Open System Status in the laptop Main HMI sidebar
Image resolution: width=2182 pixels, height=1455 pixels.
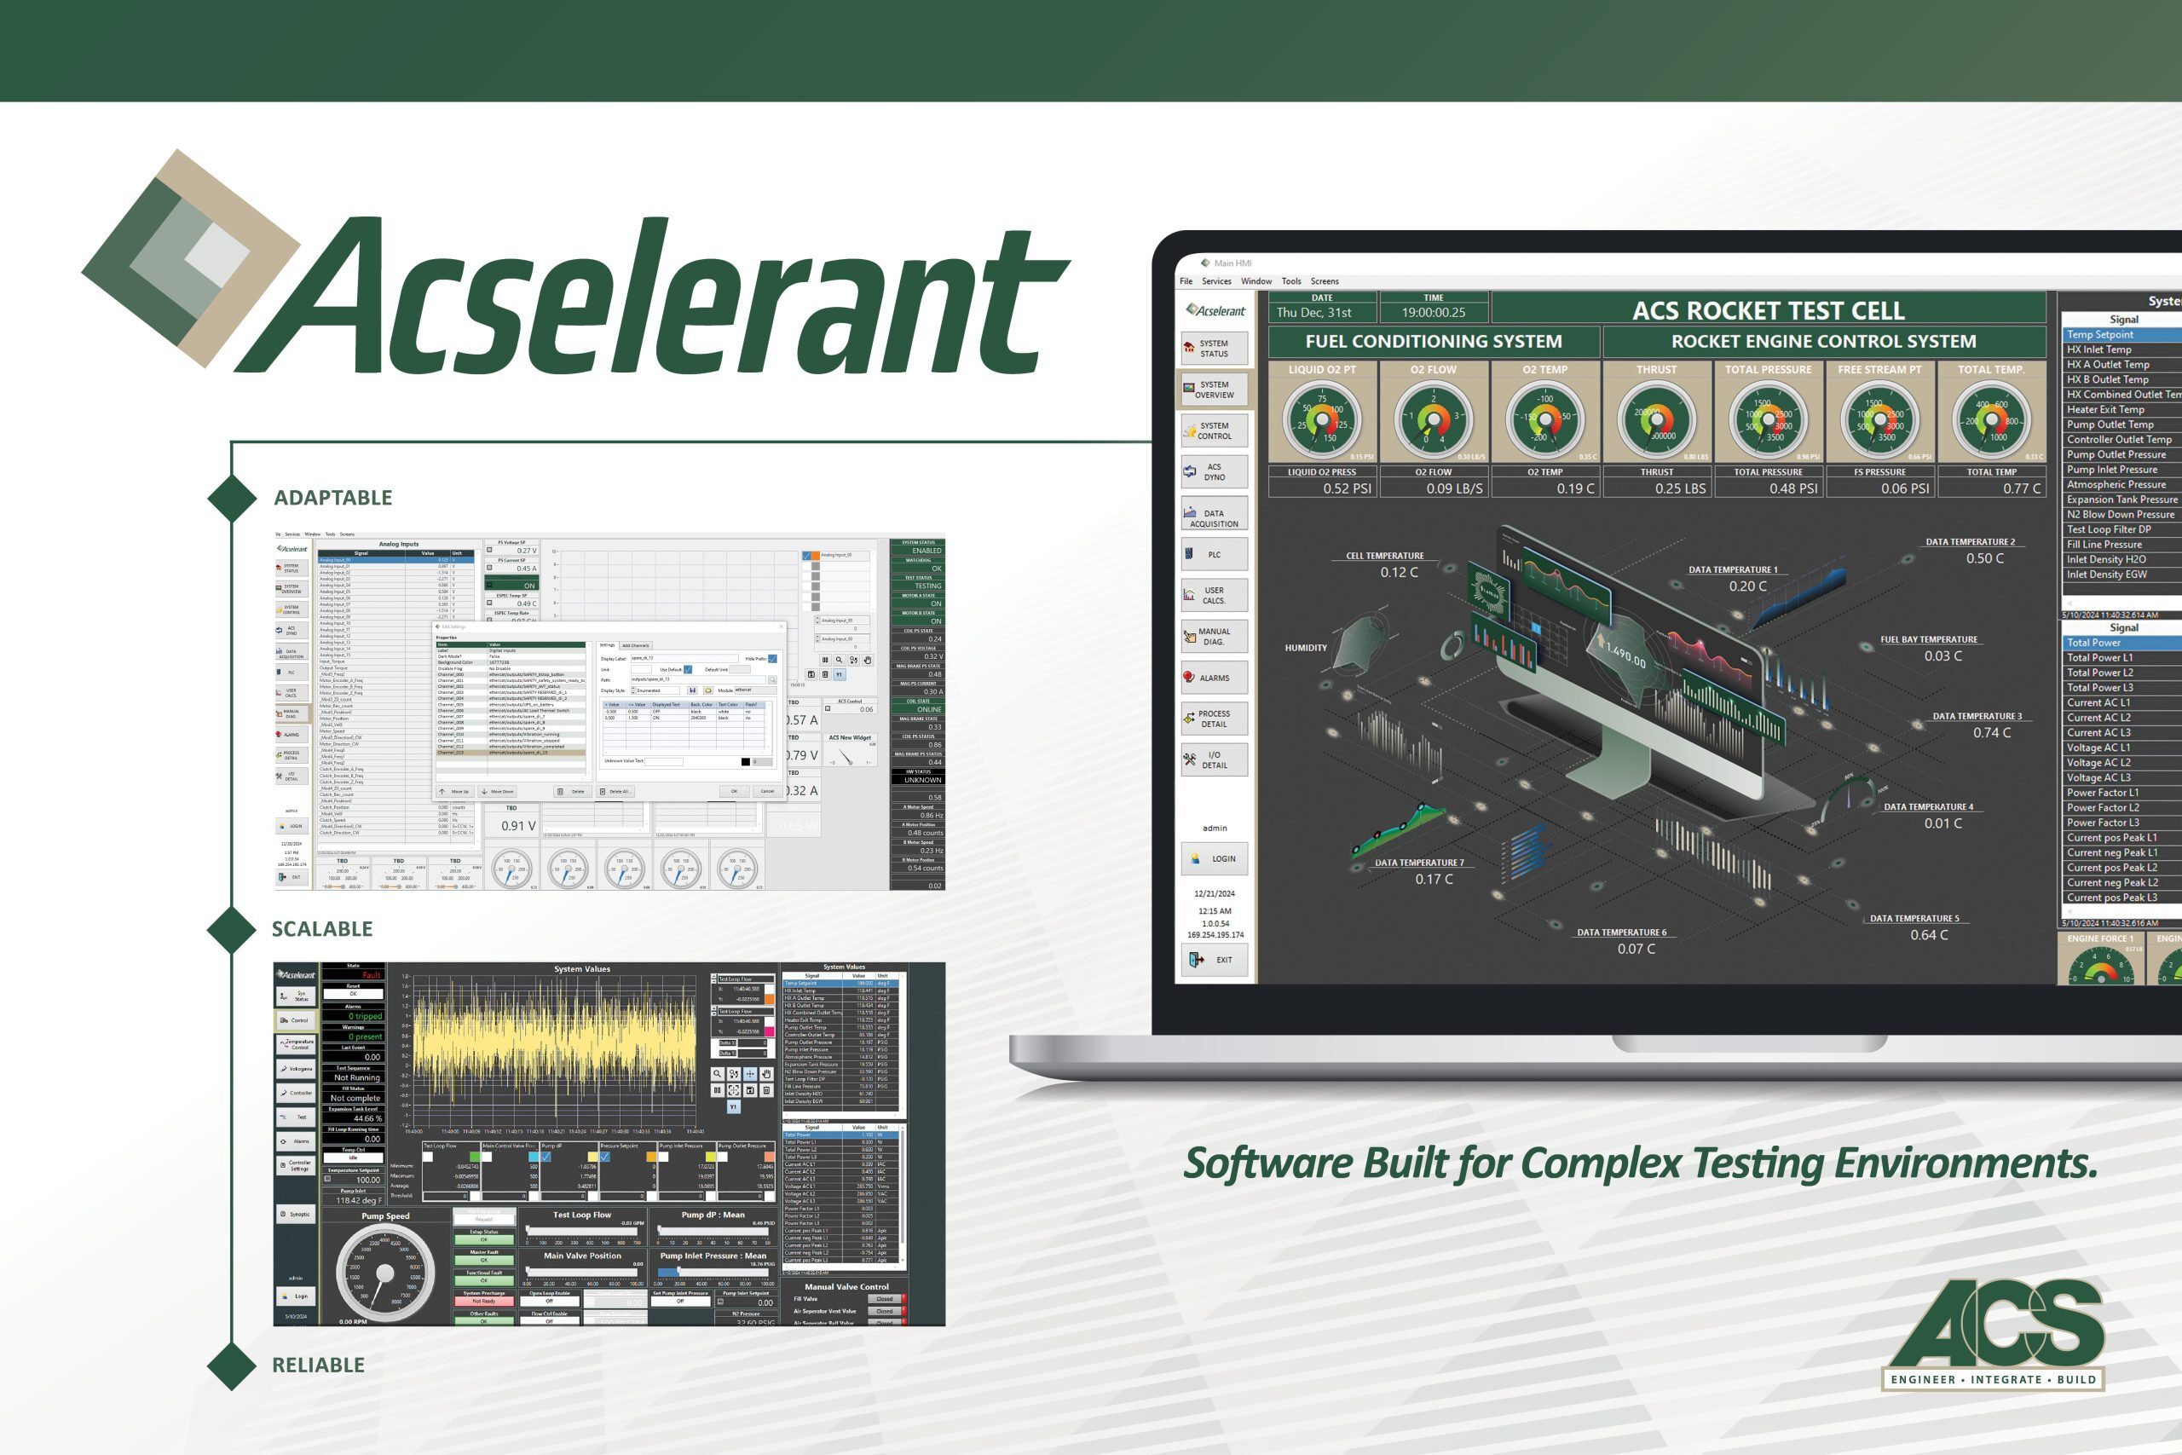coord(1215,348)
